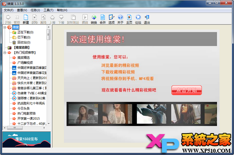
Task: Select 正在下载(0) in the tree
Action: click(25, 32)
